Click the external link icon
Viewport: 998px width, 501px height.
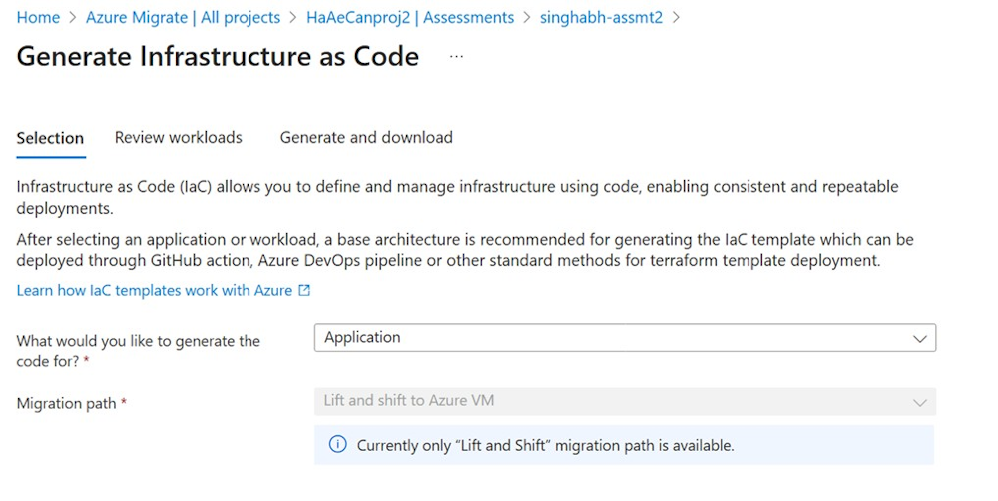(305, 290)
